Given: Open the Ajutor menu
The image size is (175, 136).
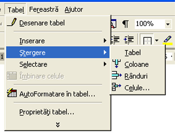Looking at the screenshot, I should 74,9.
